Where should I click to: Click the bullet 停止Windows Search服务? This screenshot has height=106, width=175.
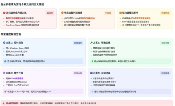(x=17, y=48)
